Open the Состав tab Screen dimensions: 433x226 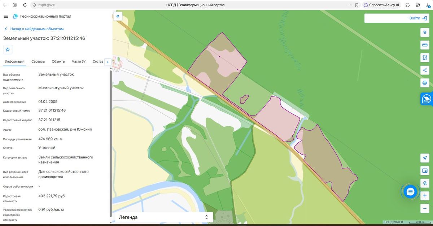98,62
